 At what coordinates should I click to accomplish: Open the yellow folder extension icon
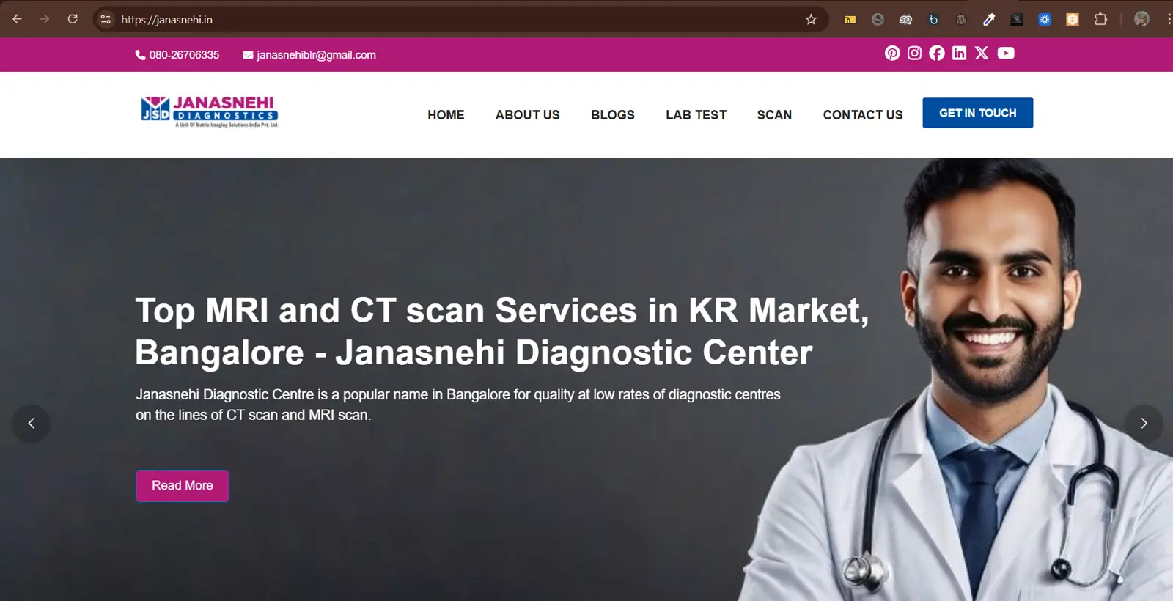tap(850, 20)
